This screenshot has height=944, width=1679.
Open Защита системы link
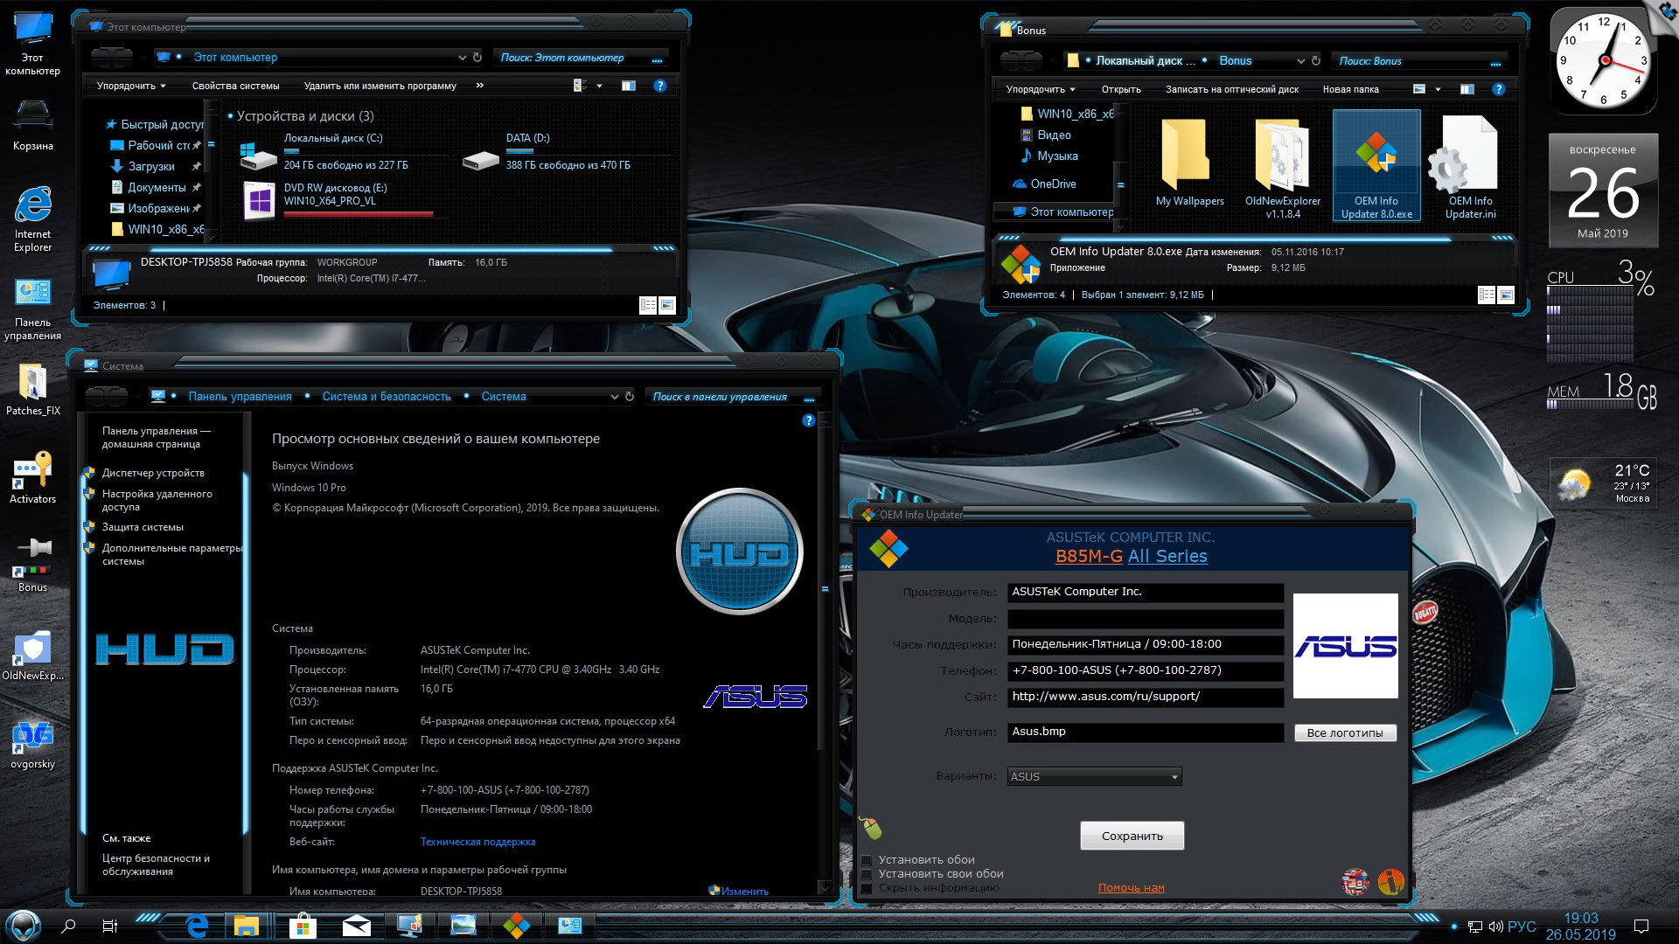pyautogui.click(x=143, y=527)
